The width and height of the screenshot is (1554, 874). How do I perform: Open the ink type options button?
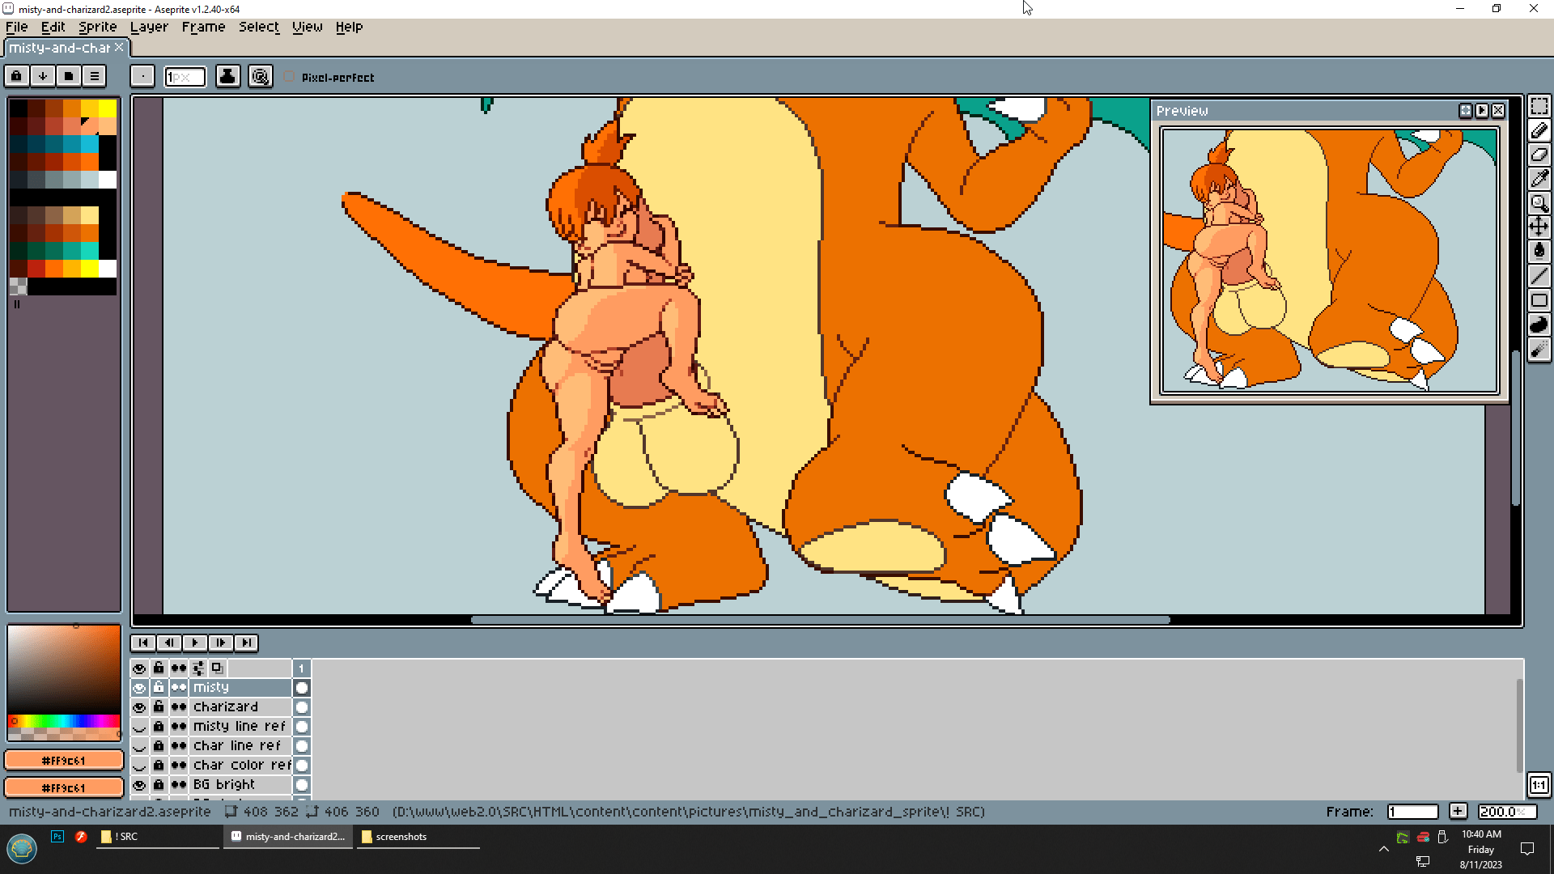tap(227, 76)
